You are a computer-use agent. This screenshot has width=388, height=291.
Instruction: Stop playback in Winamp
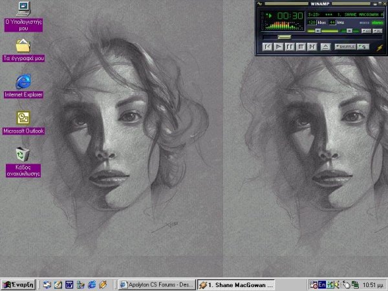[300, 47]
